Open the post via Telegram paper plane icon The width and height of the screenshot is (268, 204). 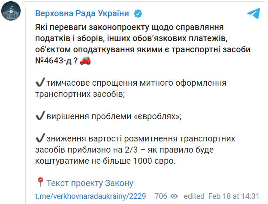(253, 13)
